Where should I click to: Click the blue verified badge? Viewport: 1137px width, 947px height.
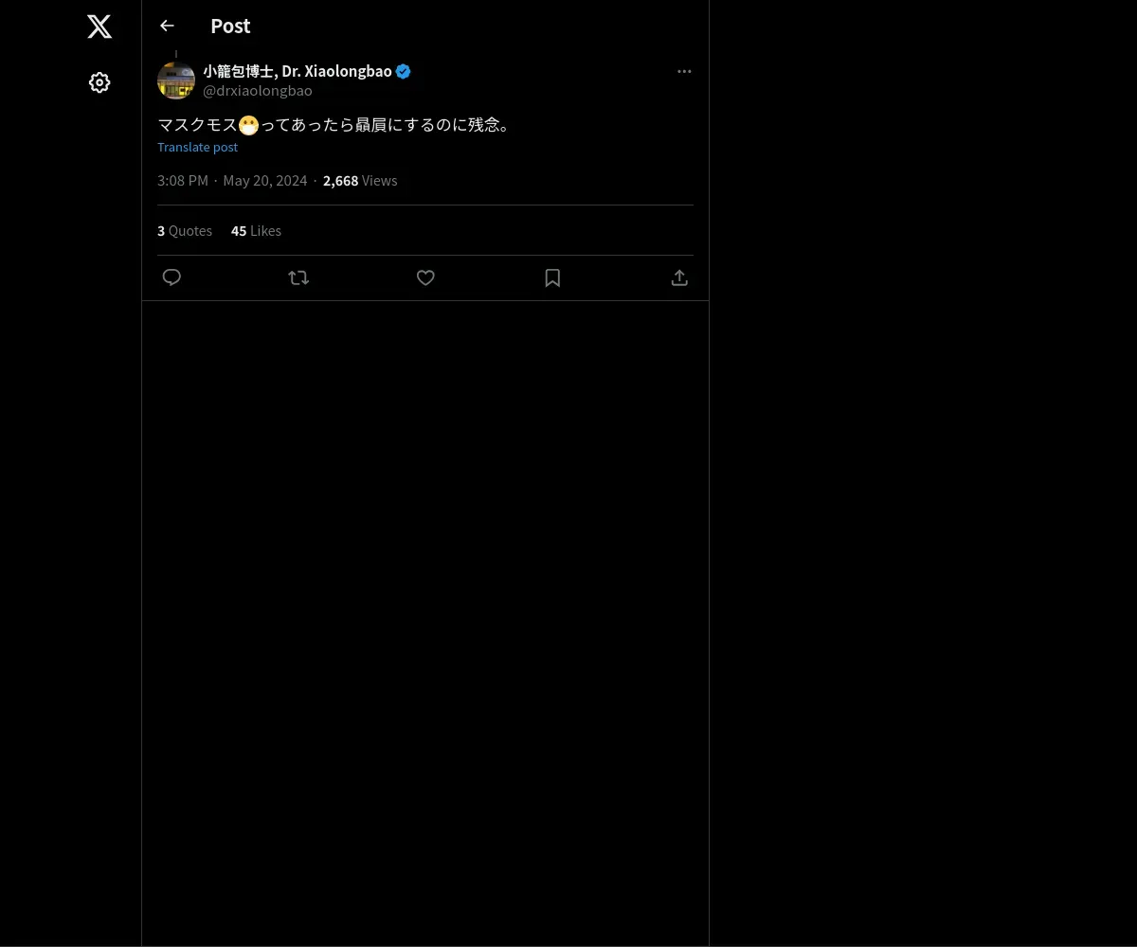pyautogui.click(x=404, y=71)
